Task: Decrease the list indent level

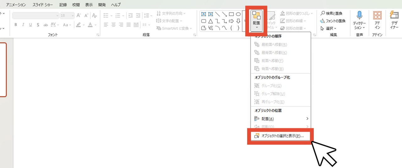Action: click(131, 15)
